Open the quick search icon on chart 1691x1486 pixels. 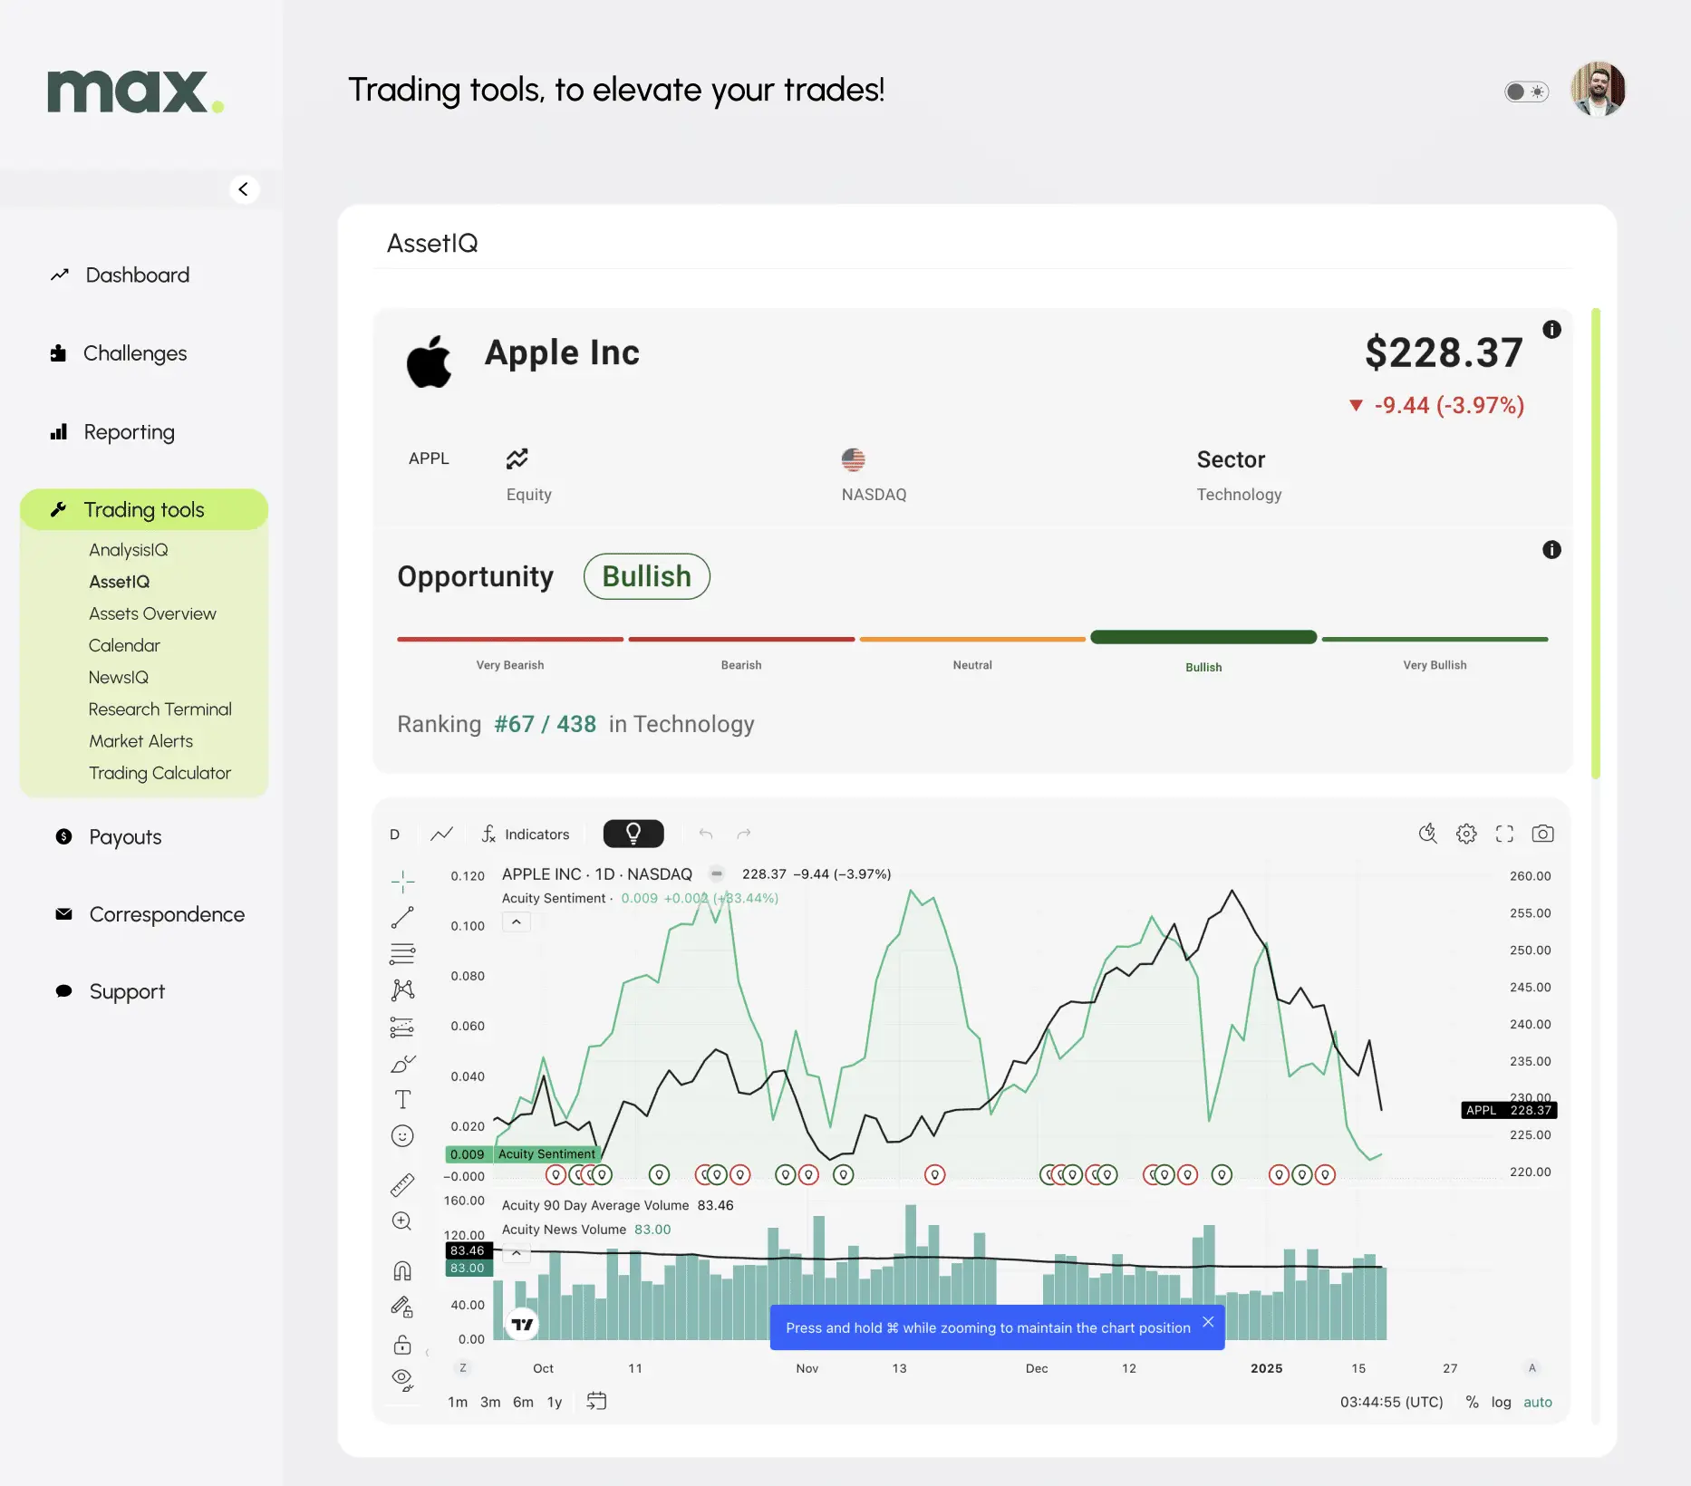coord(1428,834)
